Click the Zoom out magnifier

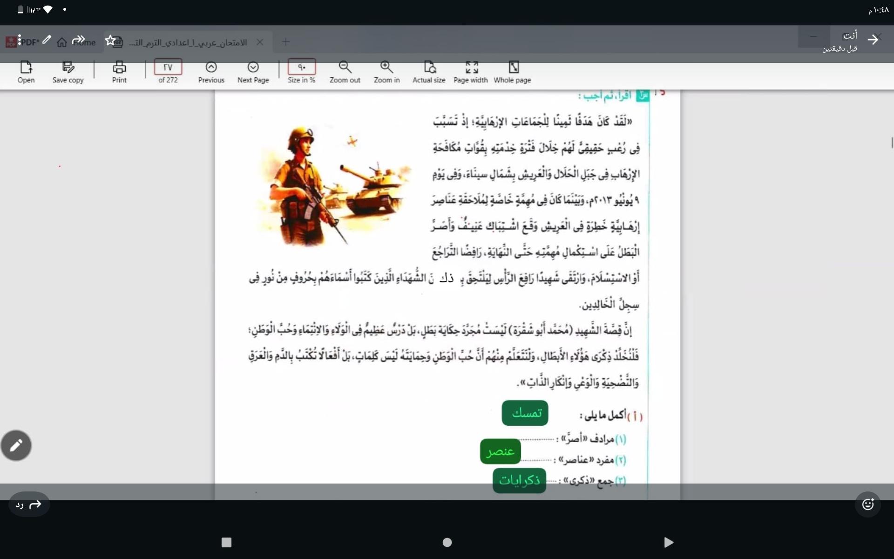(x=345, y=68)
